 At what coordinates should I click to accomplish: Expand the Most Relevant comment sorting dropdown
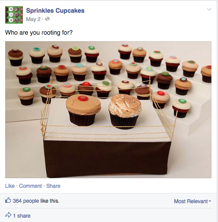[193, 201]
